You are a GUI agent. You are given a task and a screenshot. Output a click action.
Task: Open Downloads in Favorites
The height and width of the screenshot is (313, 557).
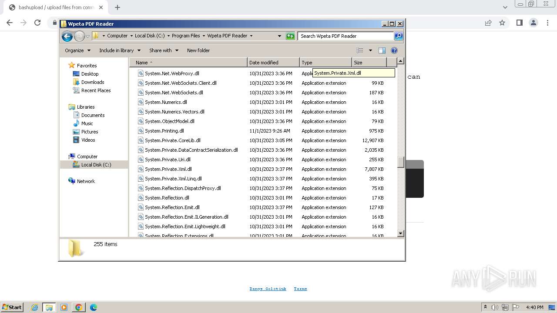tap(92, 82)
